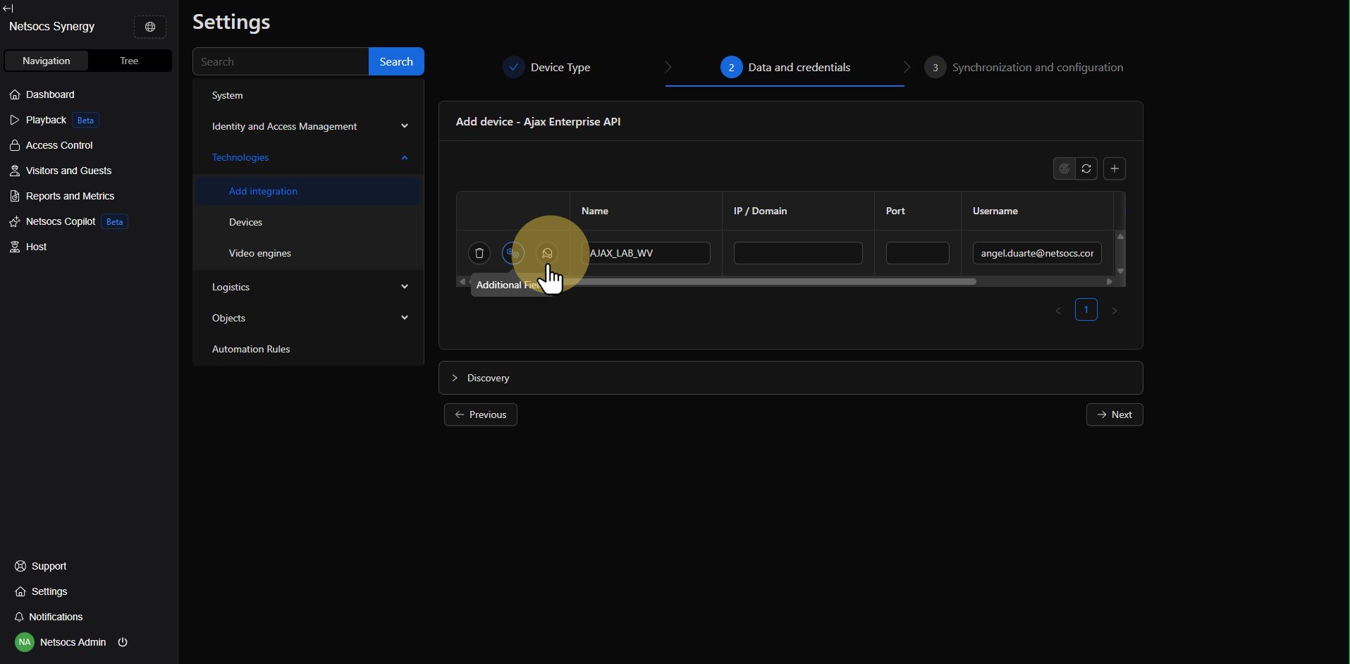
Task: Expand the Discovery section
Action: pyautogui.click(x=488, y=378)
